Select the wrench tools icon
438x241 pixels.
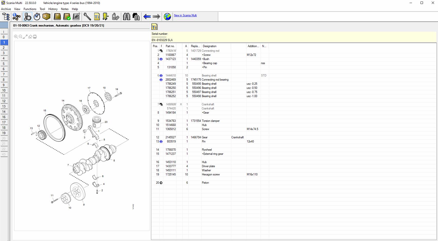[87, 16]
